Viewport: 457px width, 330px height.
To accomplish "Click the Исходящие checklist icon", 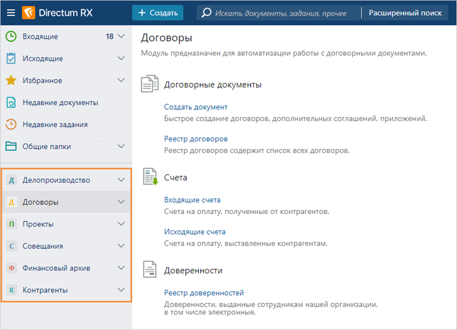I will 11,58.
